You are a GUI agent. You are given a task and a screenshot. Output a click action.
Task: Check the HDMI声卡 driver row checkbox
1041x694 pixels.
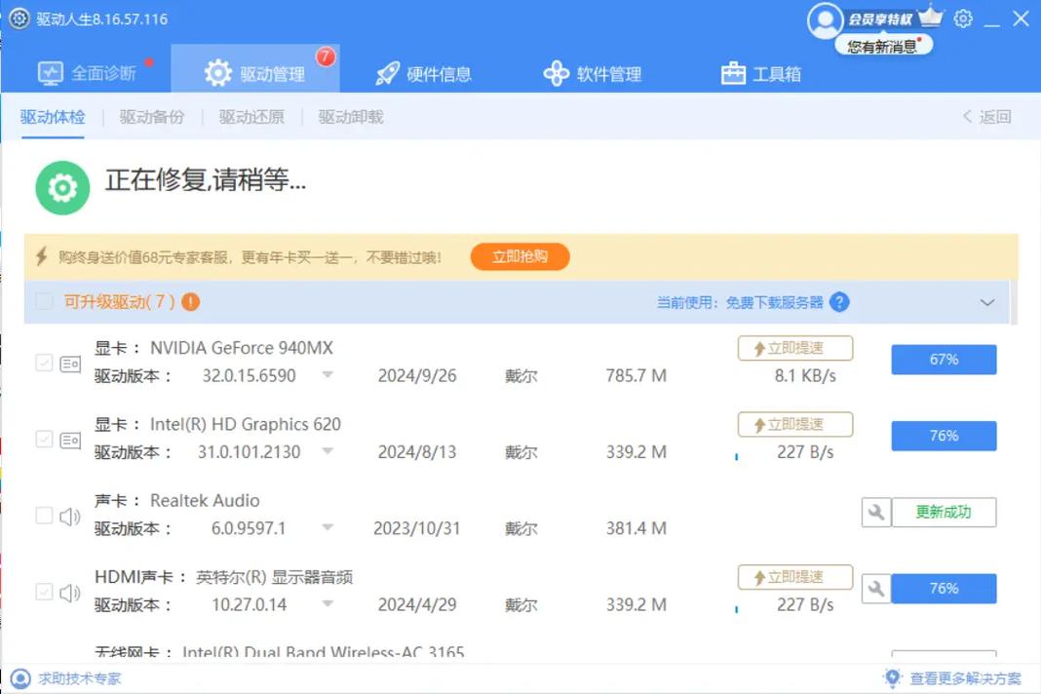tap(43, 591)
